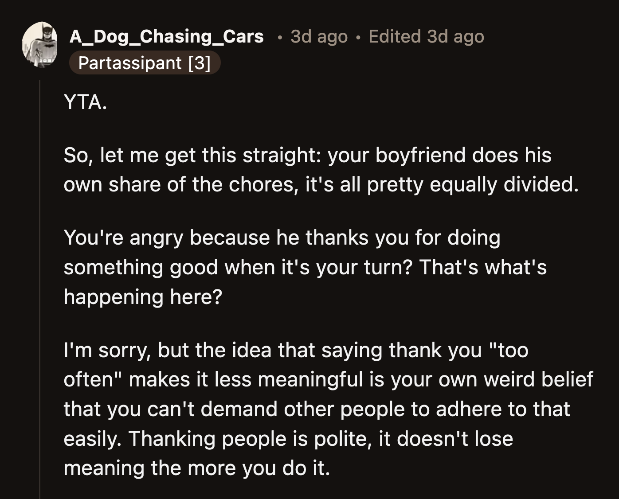Click the Edited 3d ago label

425,36
